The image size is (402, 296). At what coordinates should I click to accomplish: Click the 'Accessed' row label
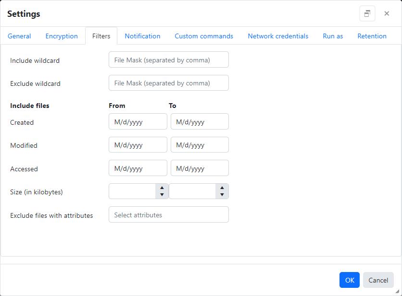[24, 169]
